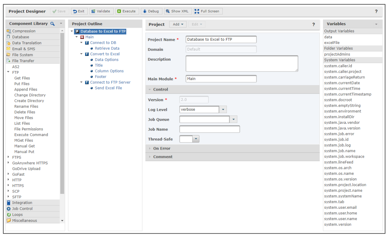Screen dimensions: 390x236
Task: Select Put Files under FTP
Action: point(22,84)
